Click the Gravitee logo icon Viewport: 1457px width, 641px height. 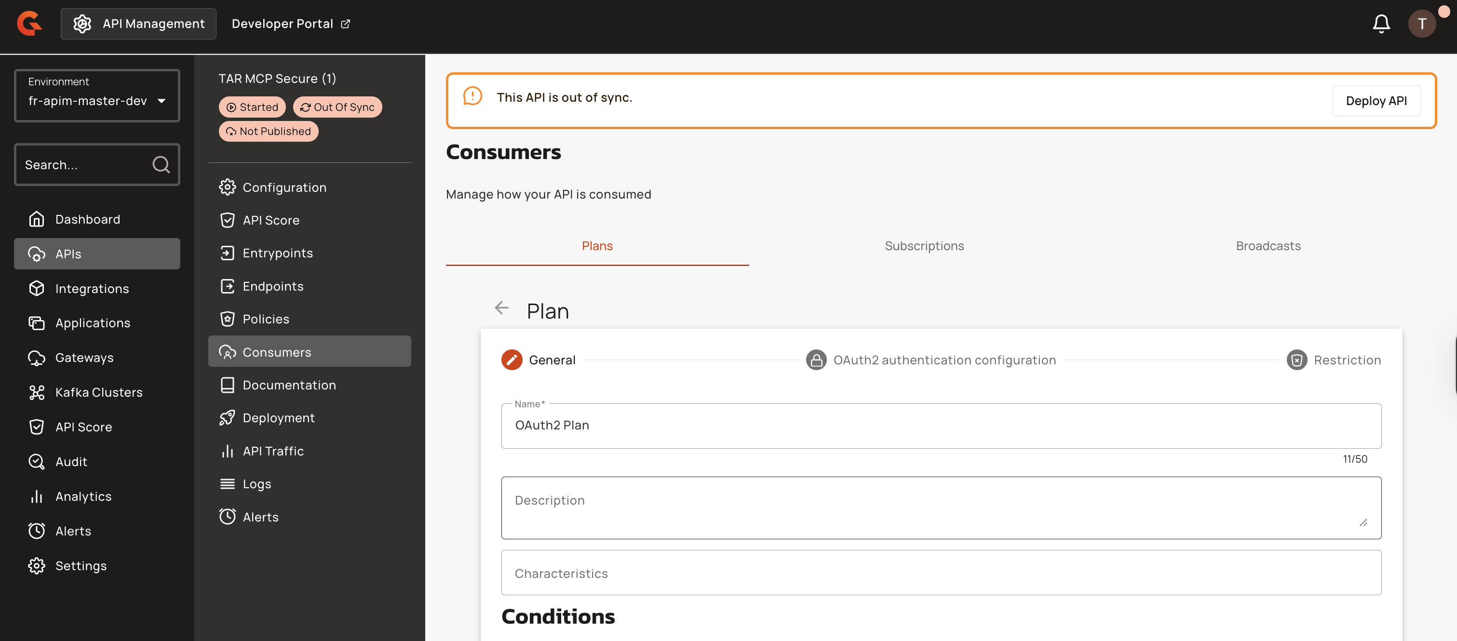29,24
